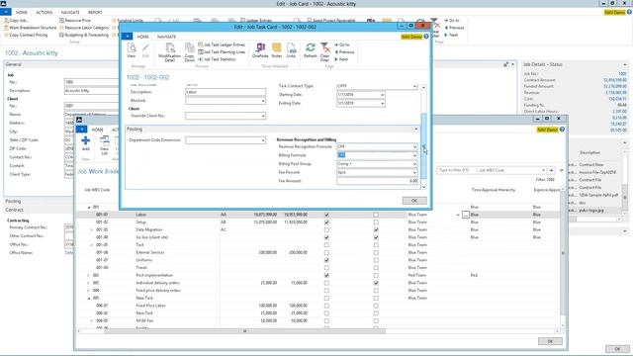The image size is (633, 356).
Task: Click the View icon in Job Task Card ribbon
Action: click(132, 50)
